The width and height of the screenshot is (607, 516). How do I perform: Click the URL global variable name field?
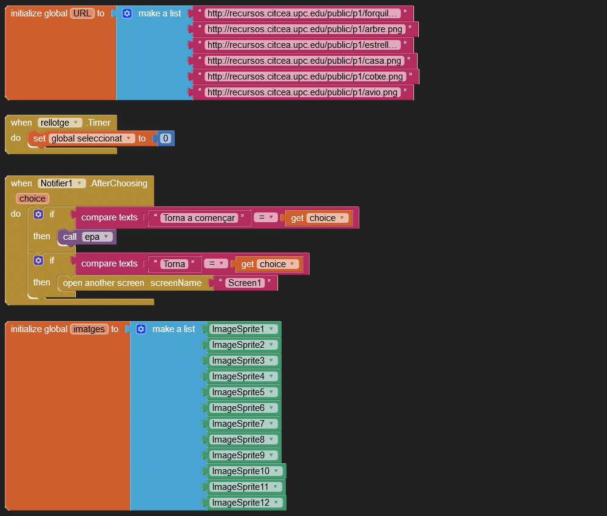[82, 13]
